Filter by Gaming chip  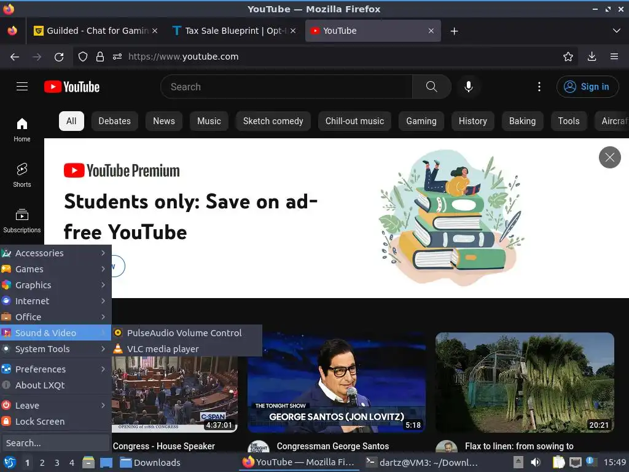coord(421,121)
